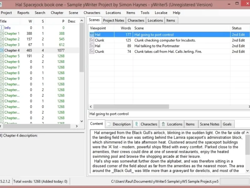Open the Reports menu
The image size is (250, 188).
[x=23, y=13]
